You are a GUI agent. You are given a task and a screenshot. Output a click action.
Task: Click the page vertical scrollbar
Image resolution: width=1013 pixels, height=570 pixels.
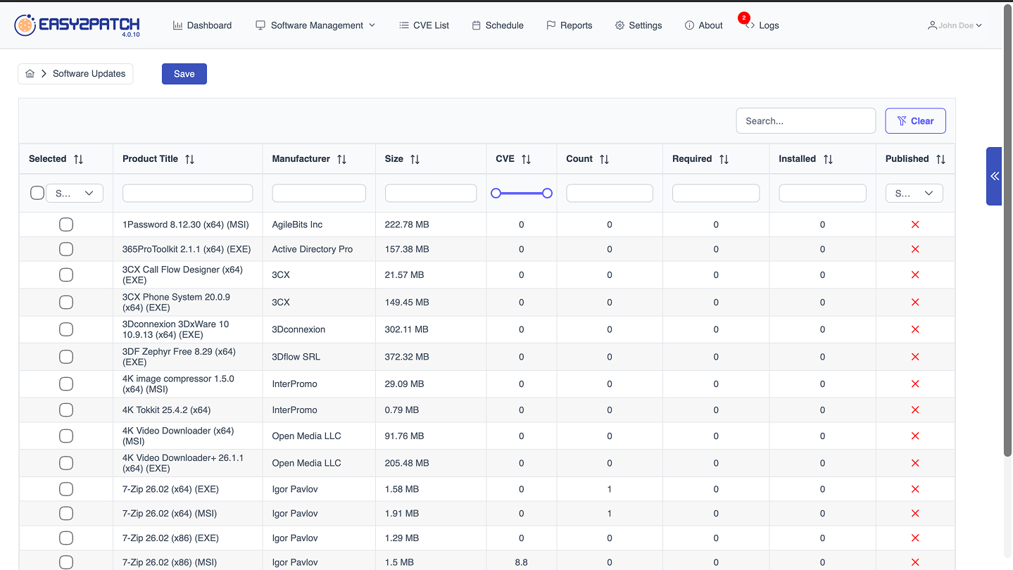1007,232
